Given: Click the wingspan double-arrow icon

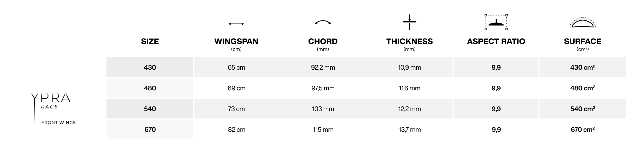Looking at the screenshot, I should tap(236, 24).
